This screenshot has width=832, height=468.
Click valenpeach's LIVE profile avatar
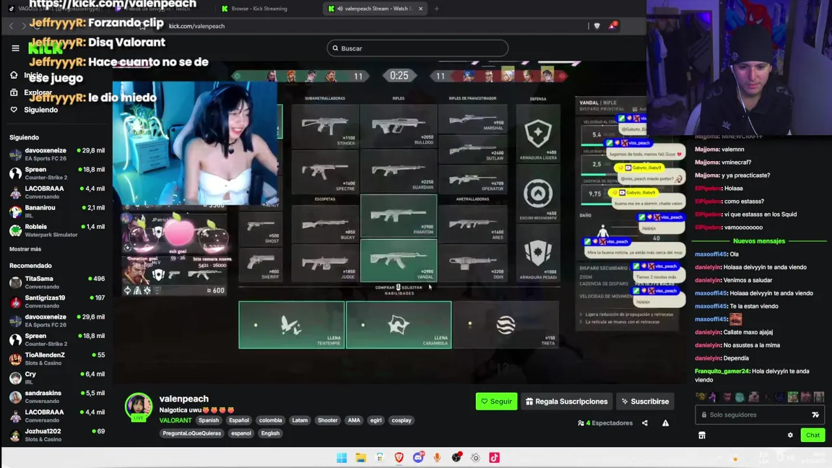138,407
